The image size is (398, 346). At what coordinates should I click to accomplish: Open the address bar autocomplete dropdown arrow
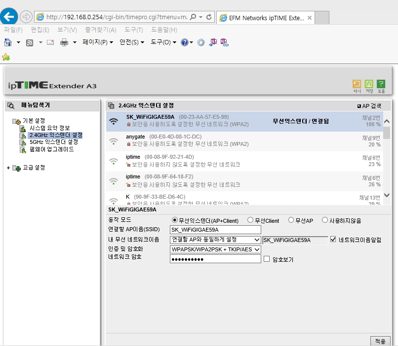coord(201,17)
